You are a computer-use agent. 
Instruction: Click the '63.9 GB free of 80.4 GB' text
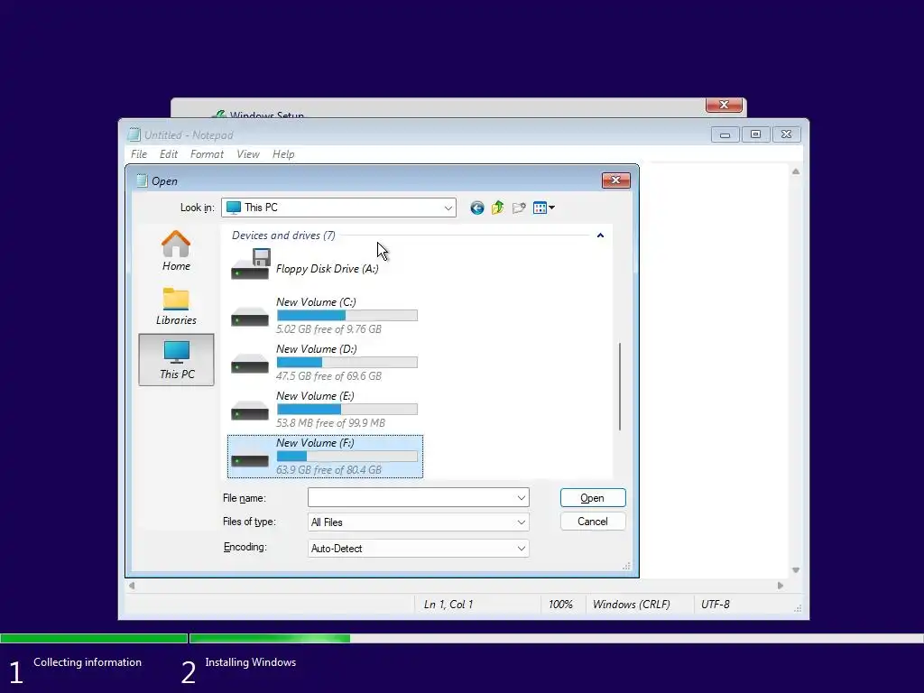pos(328,470)
